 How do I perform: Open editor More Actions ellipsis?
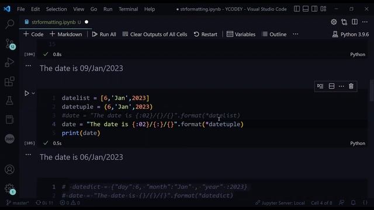[x=365, y=22]
